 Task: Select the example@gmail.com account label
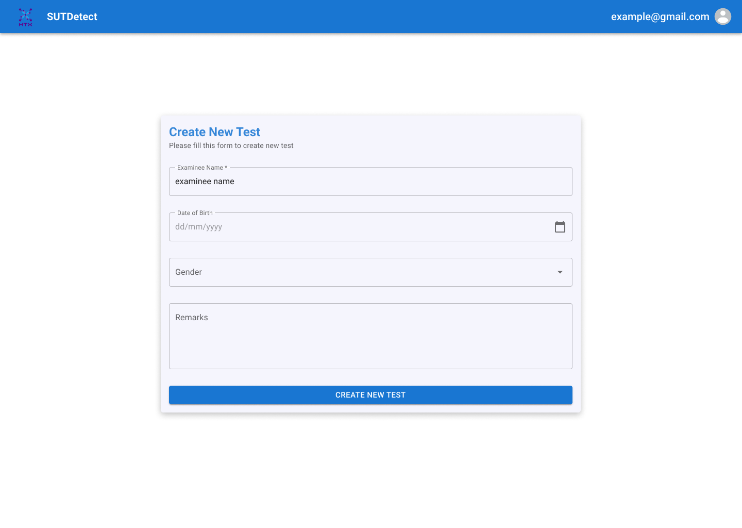[x=660, y=16]
